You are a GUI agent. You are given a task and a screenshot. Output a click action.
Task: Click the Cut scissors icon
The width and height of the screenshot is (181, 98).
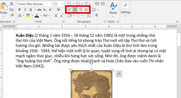pos(12,4)
